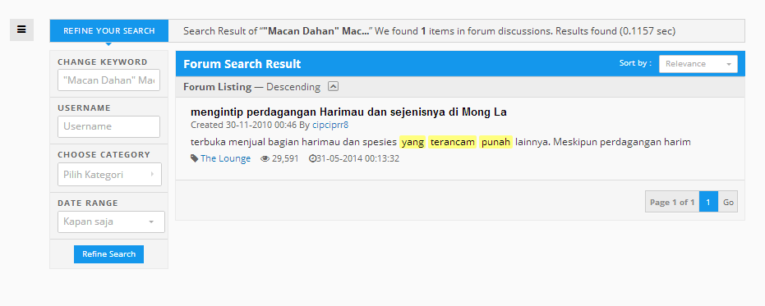
Task: Click the highlighted word terancam
Action: [x=452, y=142]
